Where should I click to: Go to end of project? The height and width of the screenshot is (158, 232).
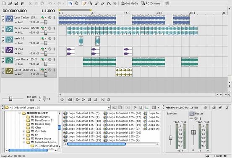[109, 100]
